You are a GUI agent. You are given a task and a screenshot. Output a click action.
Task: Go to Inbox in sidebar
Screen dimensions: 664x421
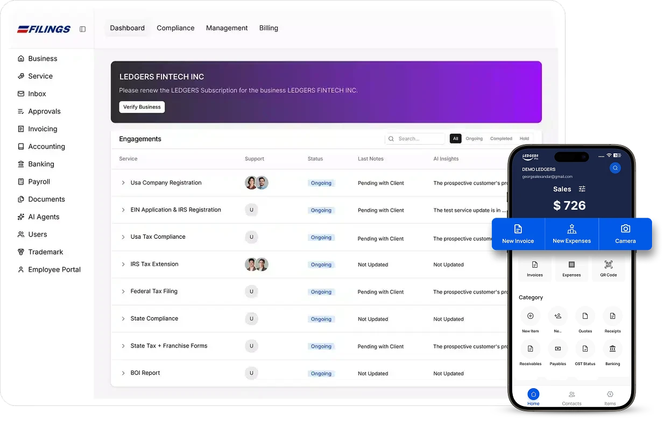pyautogui.click(x=32, y=94)
